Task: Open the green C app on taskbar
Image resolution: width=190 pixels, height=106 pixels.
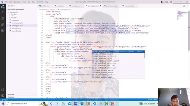Action: coord(107,103)
